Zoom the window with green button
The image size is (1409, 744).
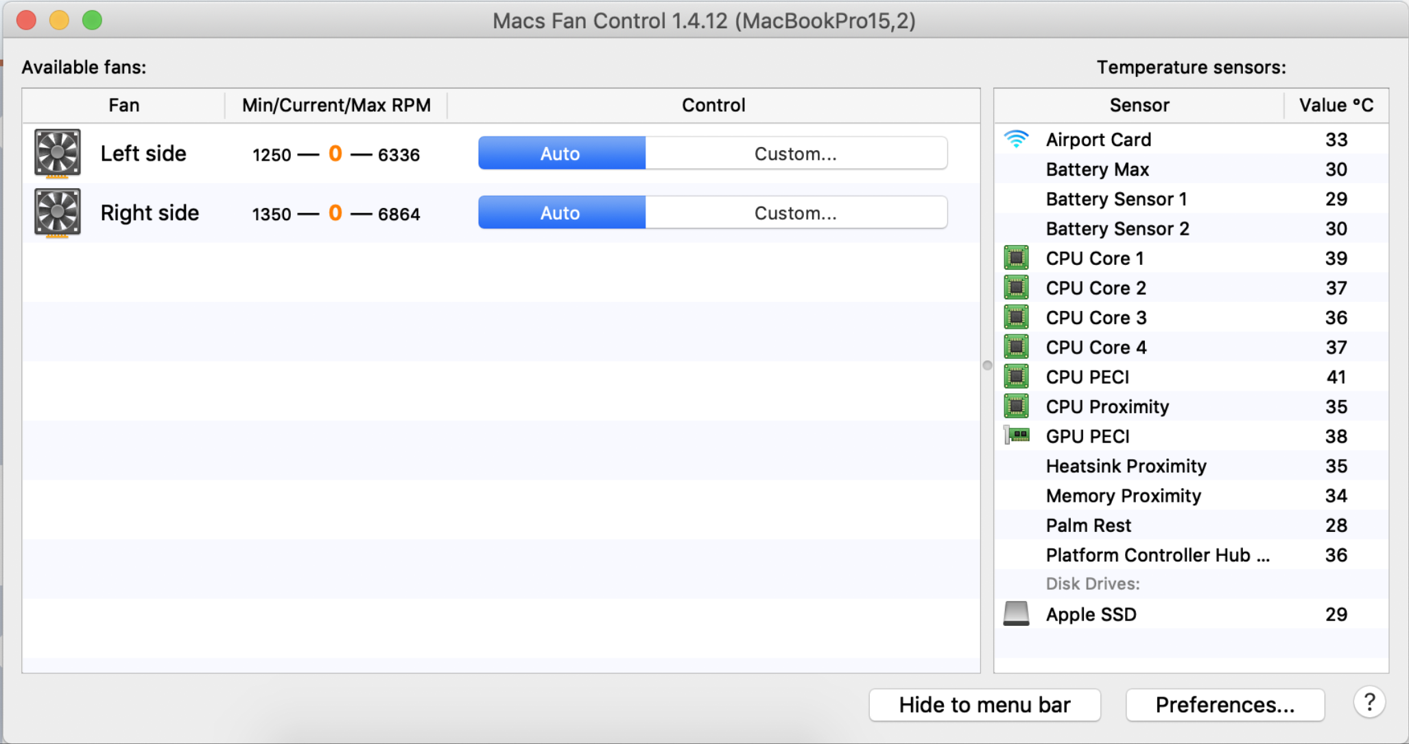[x=92, y=20]
